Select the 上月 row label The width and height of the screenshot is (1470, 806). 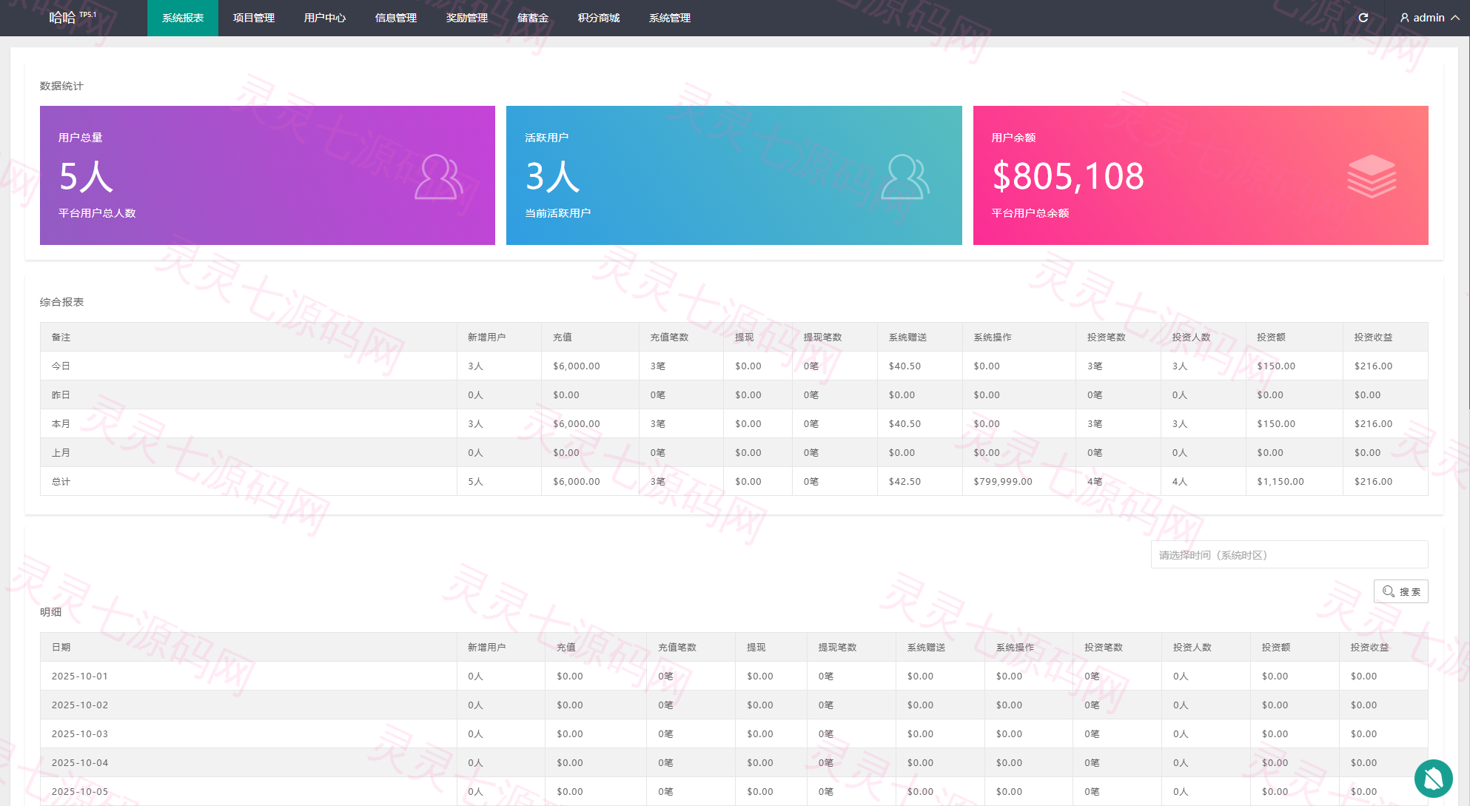61,453
